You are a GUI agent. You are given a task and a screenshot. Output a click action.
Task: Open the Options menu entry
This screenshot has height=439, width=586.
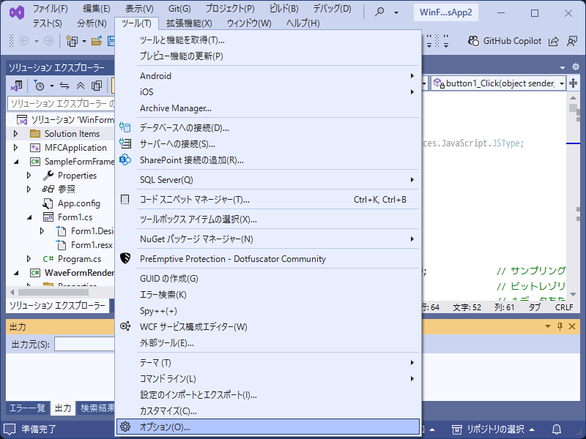pyautogui.click(x=268, y=427)
